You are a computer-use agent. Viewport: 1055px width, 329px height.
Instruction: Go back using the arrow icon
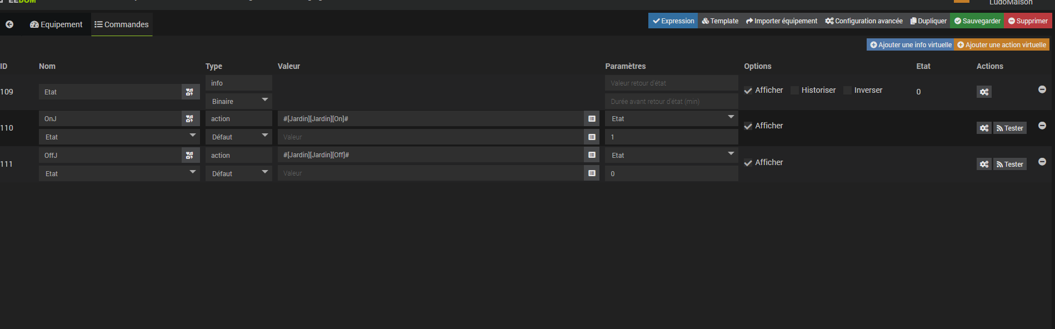(x=9, y=24)
